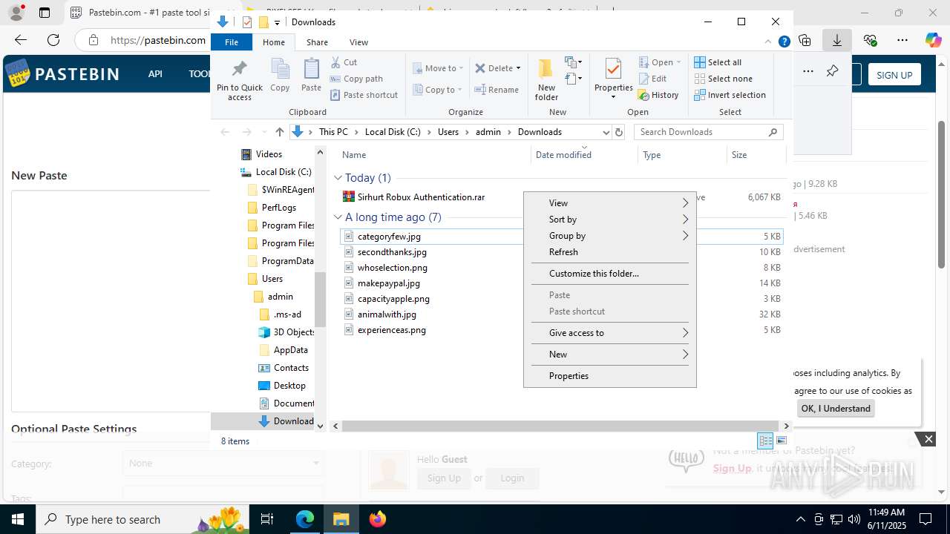Click the New folder icon
This screenshot has width=950, height=534.
(x=546, y=68)
